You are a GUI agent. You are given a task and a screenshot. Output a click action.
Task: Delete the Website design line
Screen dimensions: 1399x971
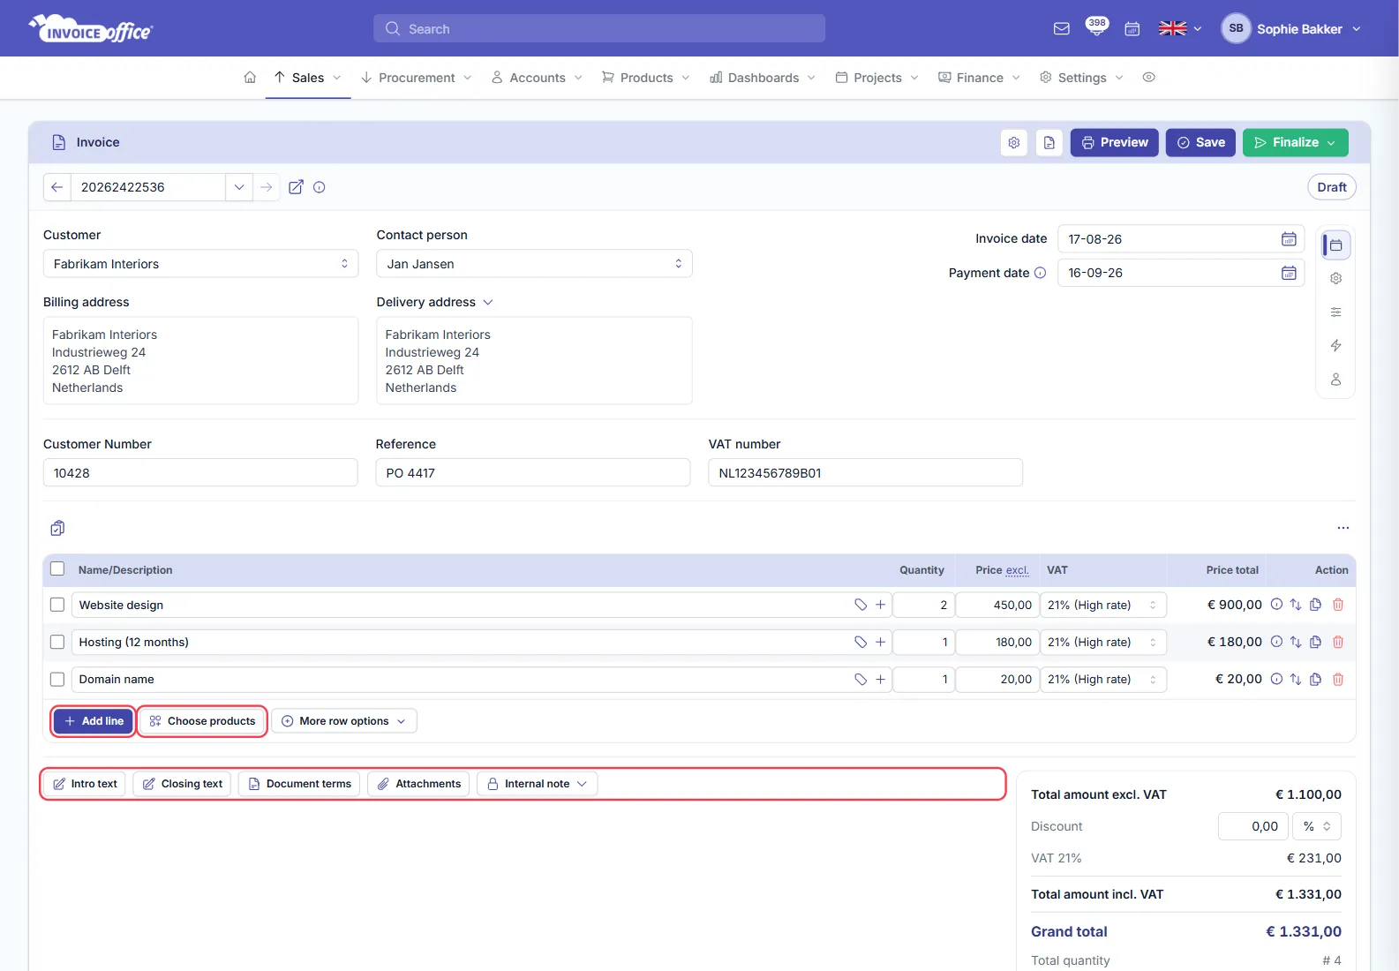1337,605
